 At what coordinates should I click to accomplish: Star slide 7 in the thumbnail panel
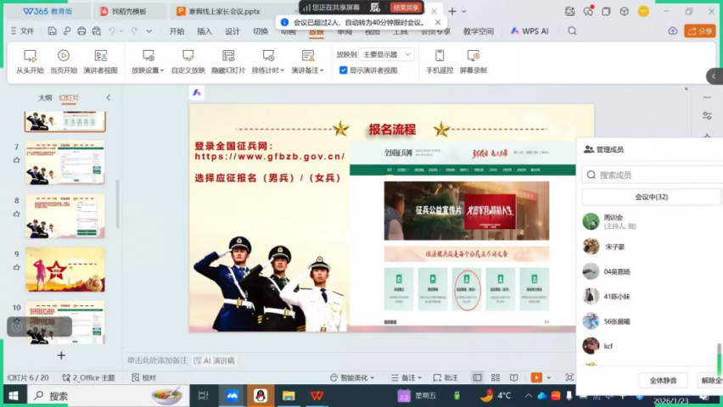[x=16, y=159]
